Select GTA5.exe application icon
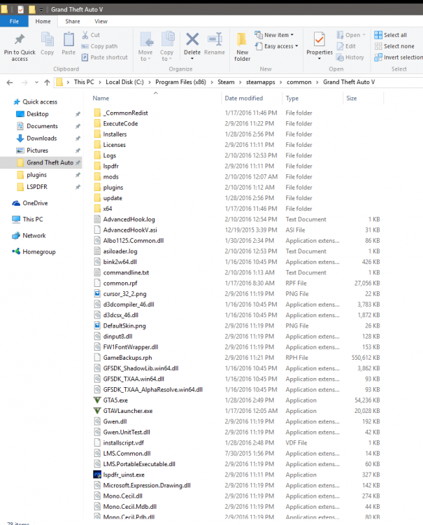This screenshot has height=525, width=423. [x=97, y=400]
